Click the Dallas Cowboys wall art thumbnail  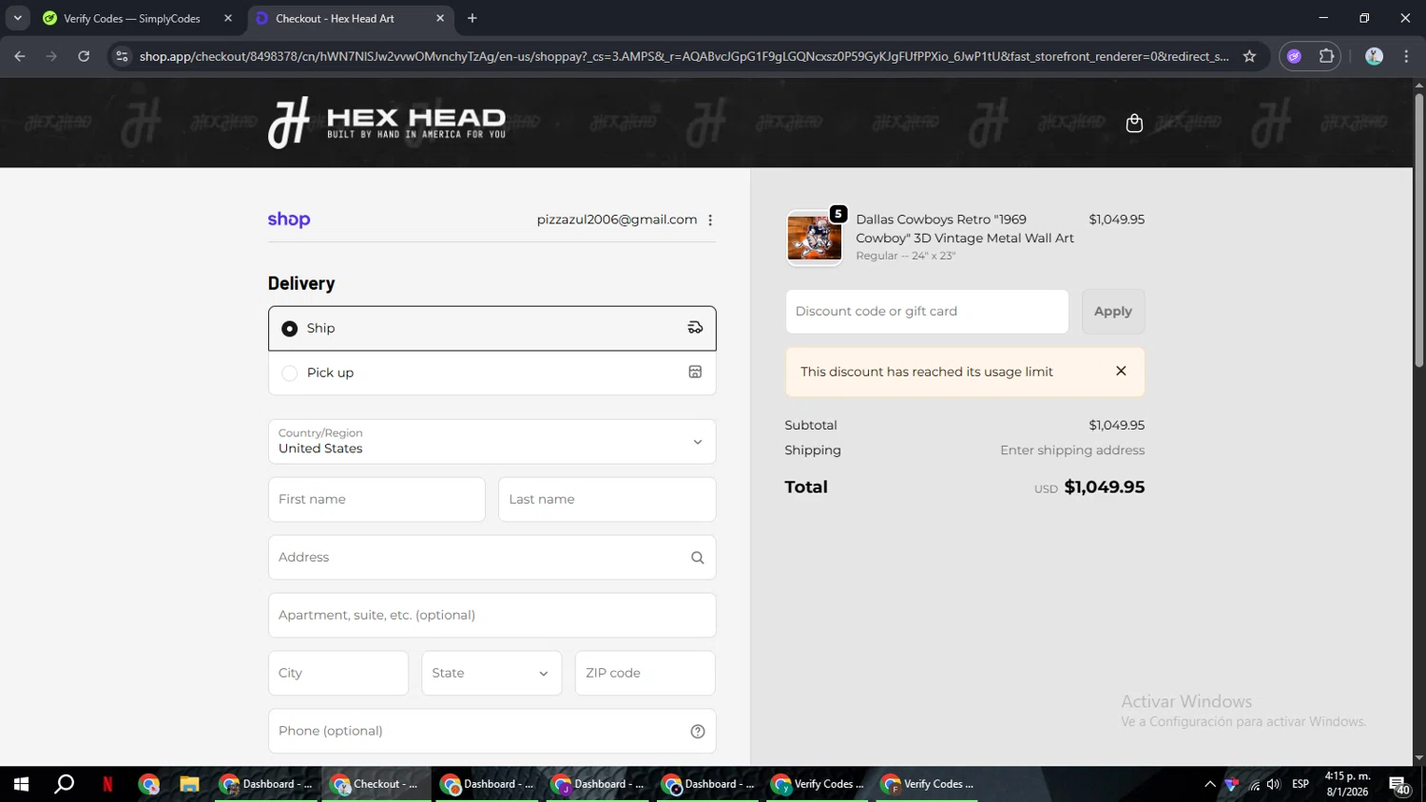(814, 238)
